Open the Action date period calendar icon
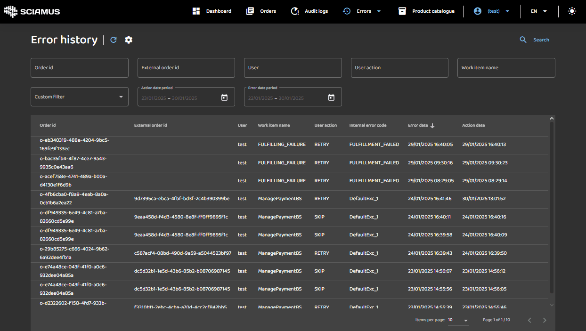This screenshot has height=331, width=586. [x=224, y=97]
